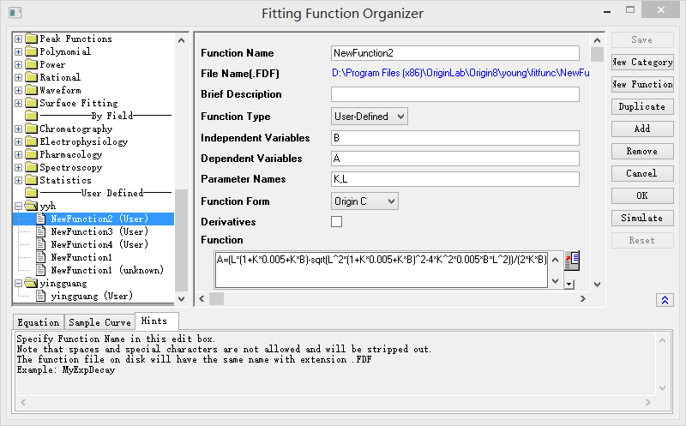Enable the Derivatives checkbox
The width and height of the screenshot is (686, 426).
click(x=336, y=222)
